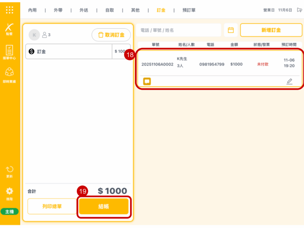Open the app grid menu icon
This screenshot has height=228, width=304.
(9, 10)
